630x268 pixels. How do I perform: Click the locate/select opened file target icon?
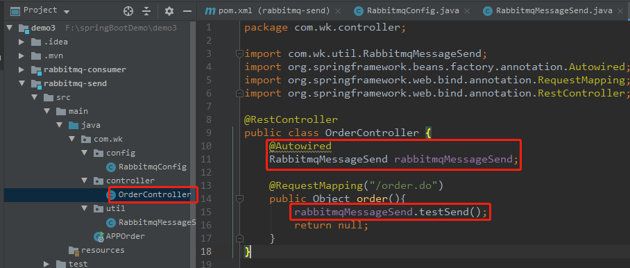point(128,11)
